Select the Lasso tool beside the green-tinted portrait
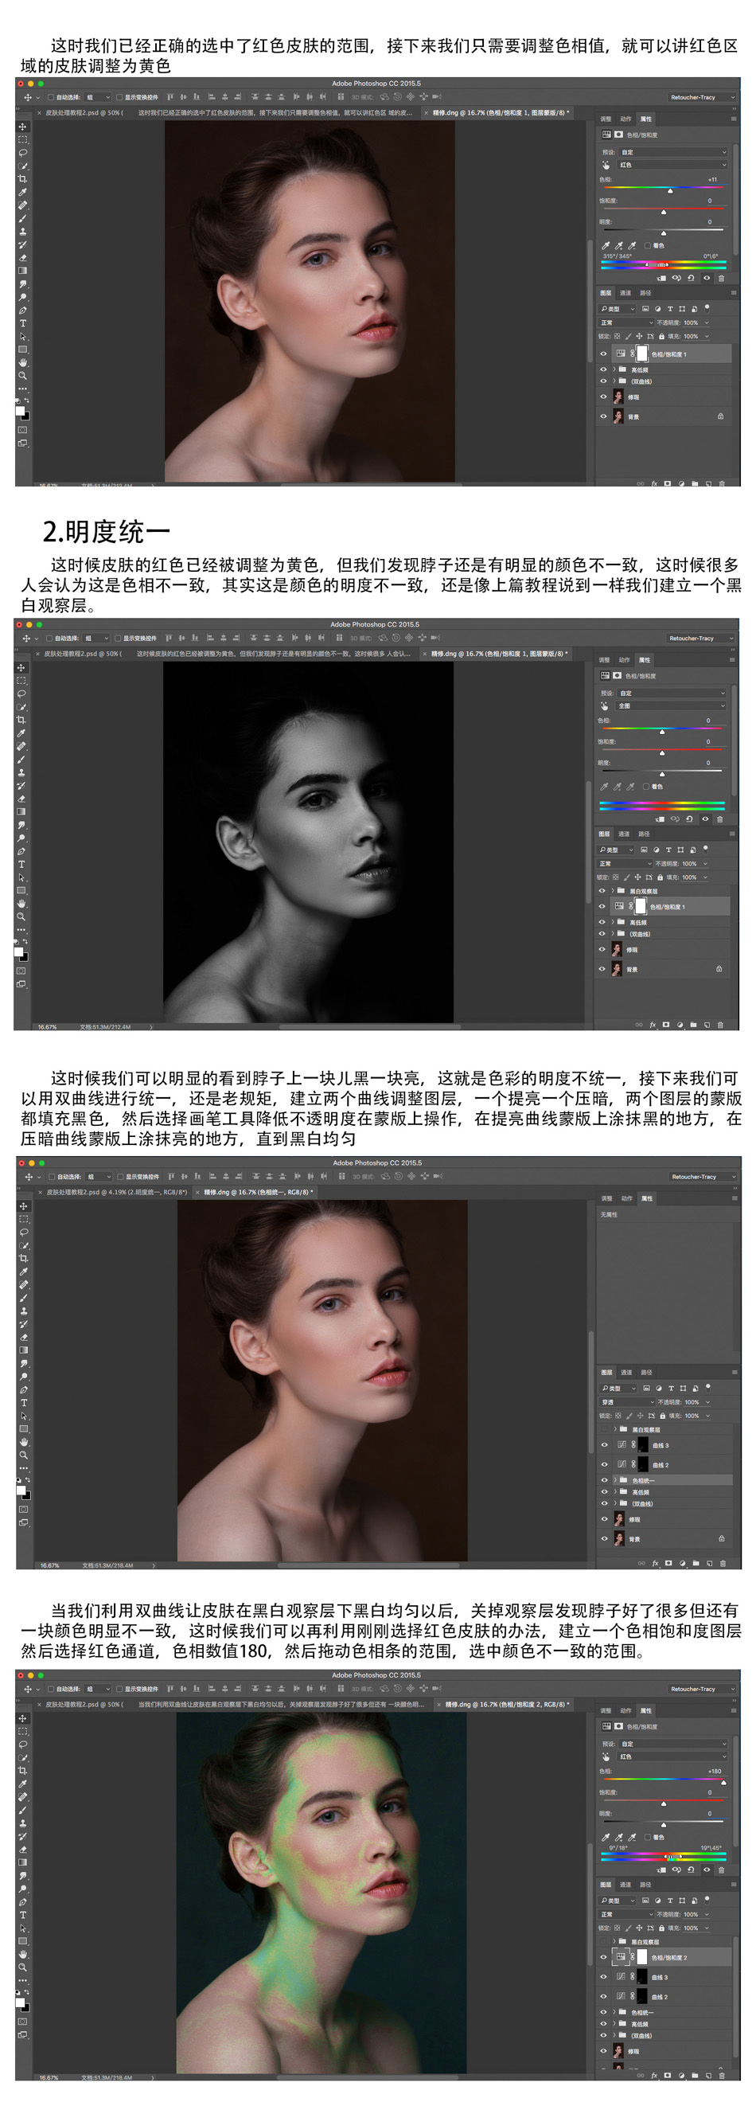 pyautogui.click(x=23, y=1744)
